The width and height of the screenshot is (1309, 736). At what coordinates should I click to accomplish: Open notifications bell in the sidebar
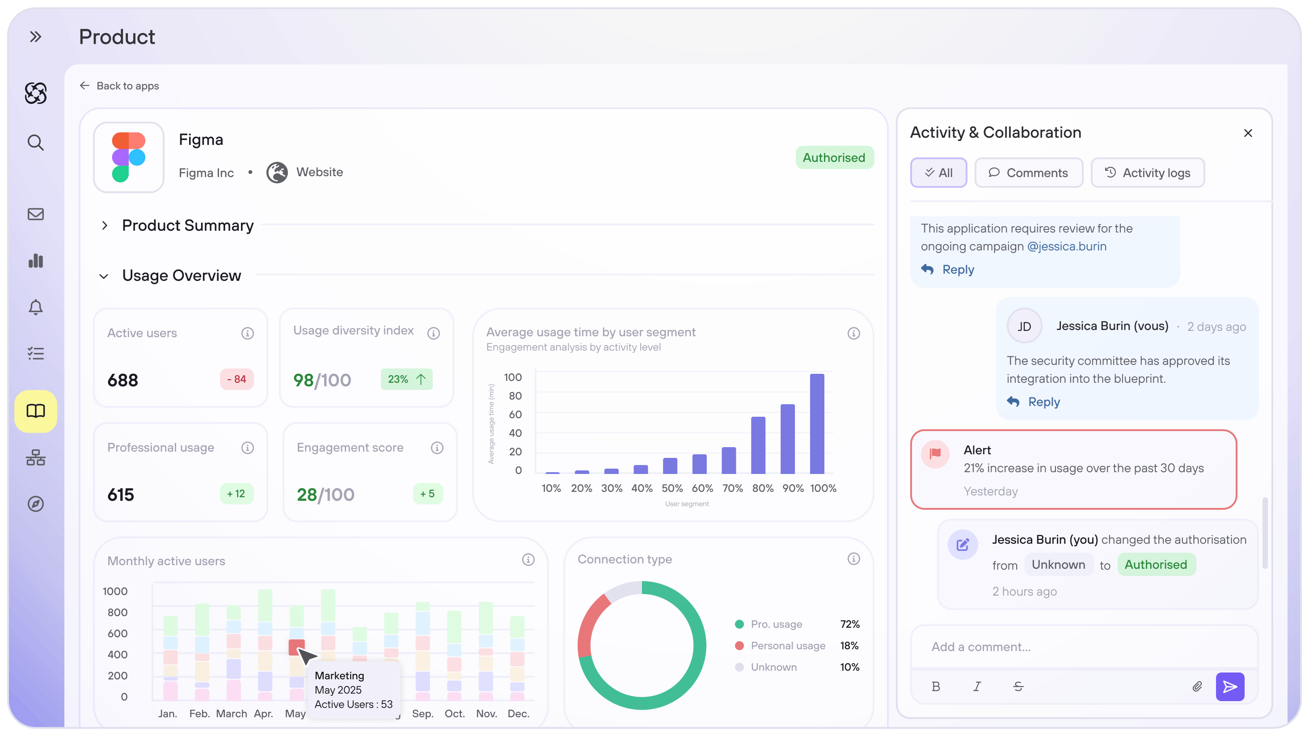coord(35,307)
